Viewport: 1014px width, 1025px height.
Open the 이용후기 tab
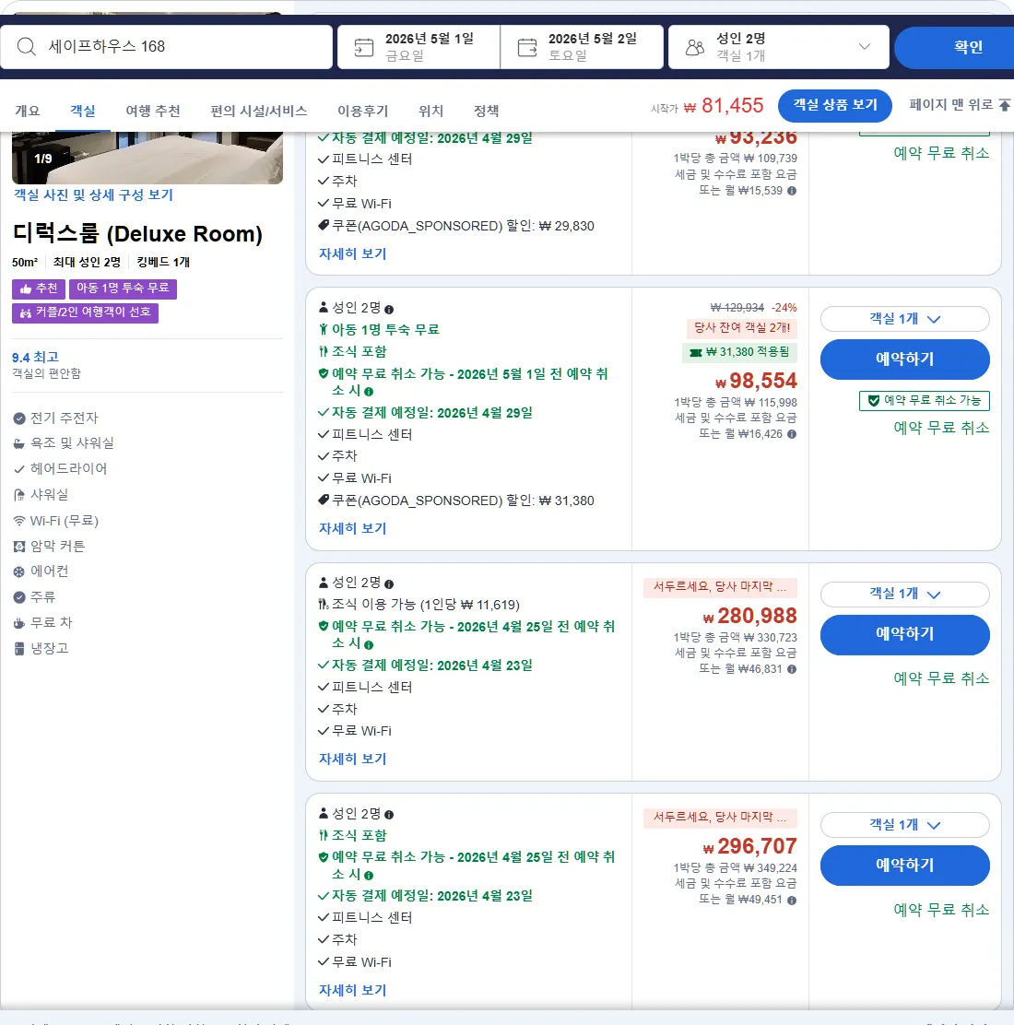(363, 112)
